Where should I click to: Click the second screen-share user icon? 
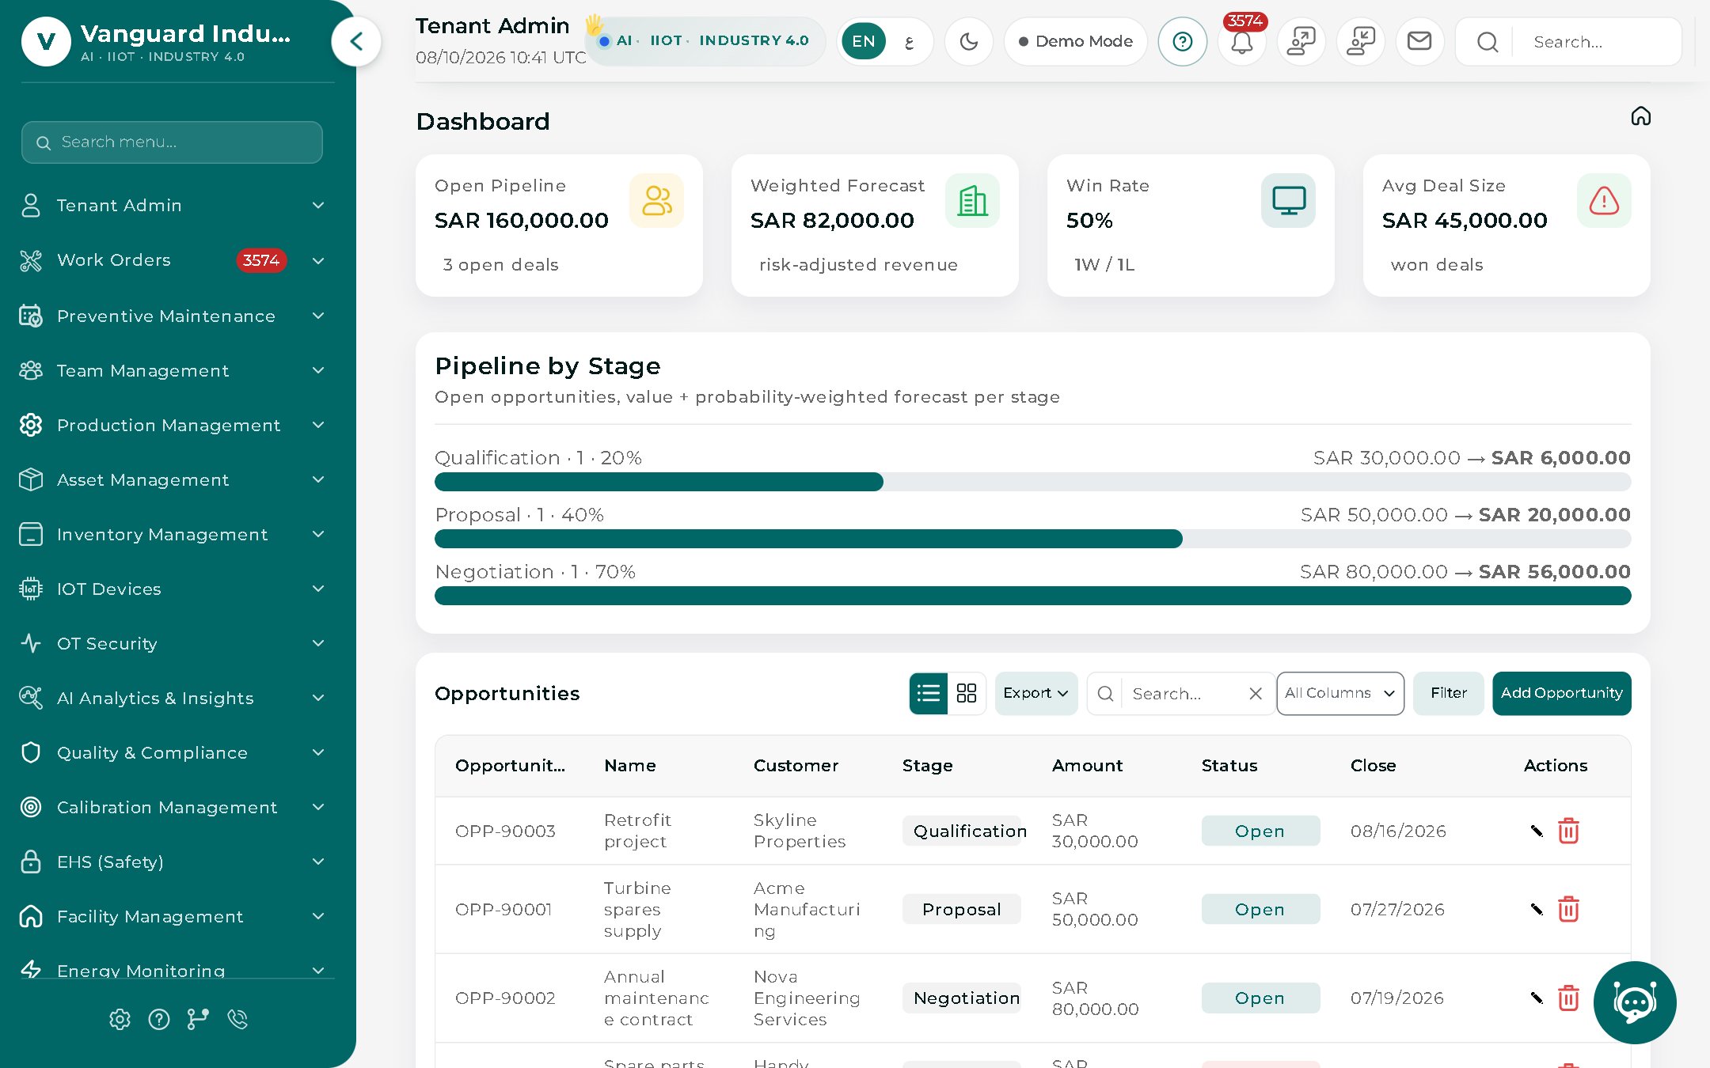point(1360,41)
